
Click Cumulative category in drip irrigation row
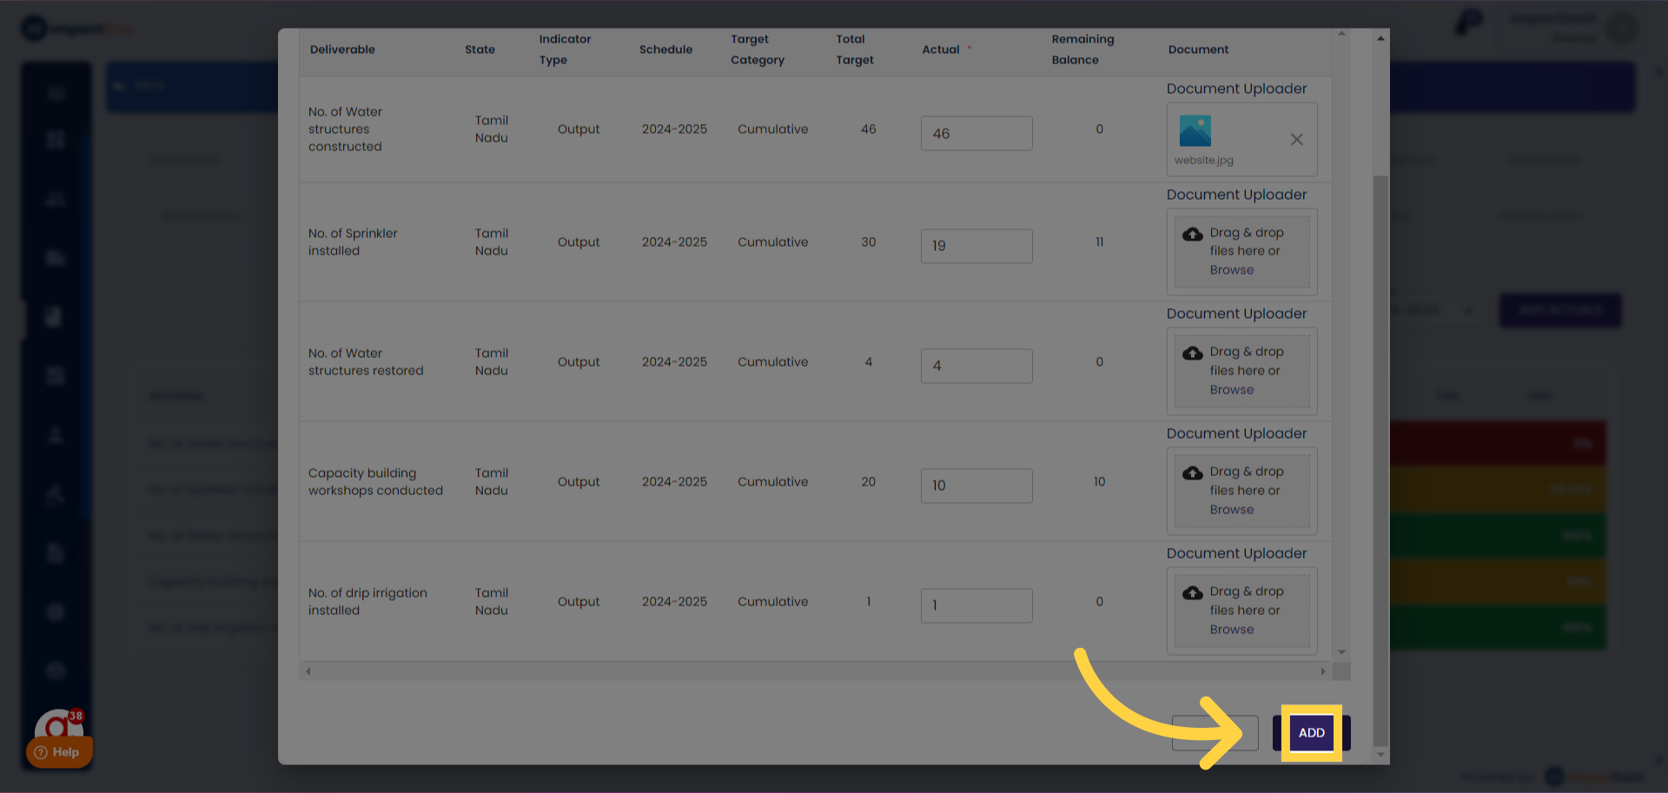coord(772,602)
